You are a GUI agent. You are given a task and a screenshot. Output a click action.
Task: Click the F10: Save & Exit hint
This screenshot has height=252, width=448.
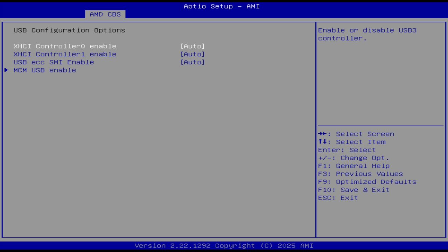pyautogui.click(x=353, y=190)
